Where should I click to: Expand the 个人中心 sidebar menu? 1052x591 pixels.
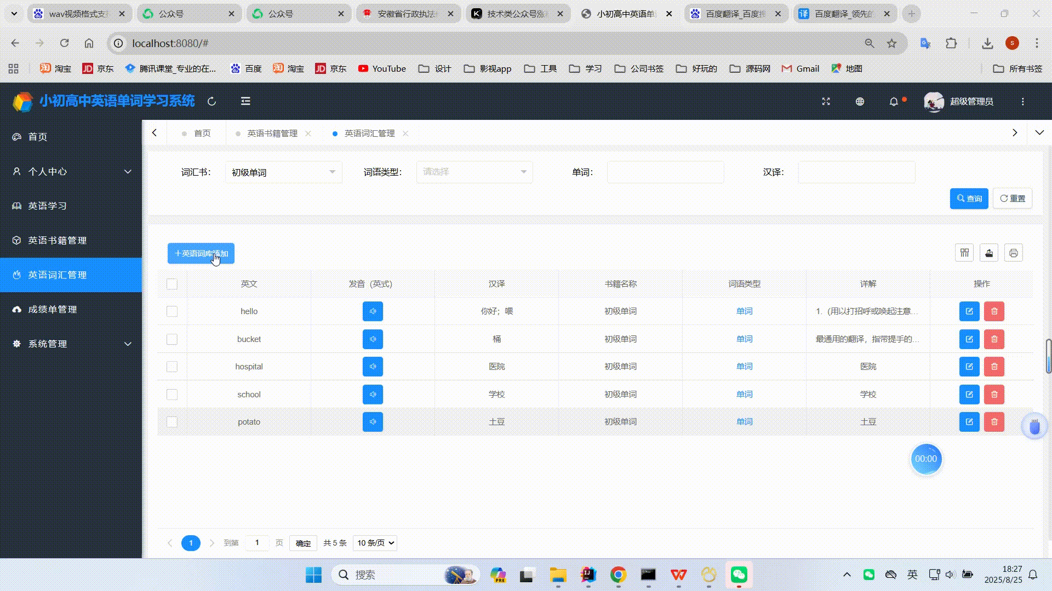(x=71, y=171)
